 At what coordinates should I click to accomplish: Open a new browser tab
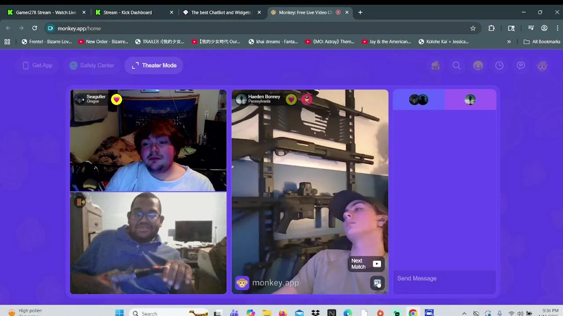click(360, 12)
